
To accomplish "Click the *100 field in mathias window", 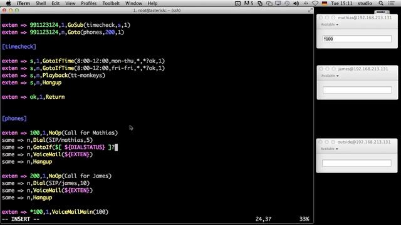I will (x=357, y=39).
